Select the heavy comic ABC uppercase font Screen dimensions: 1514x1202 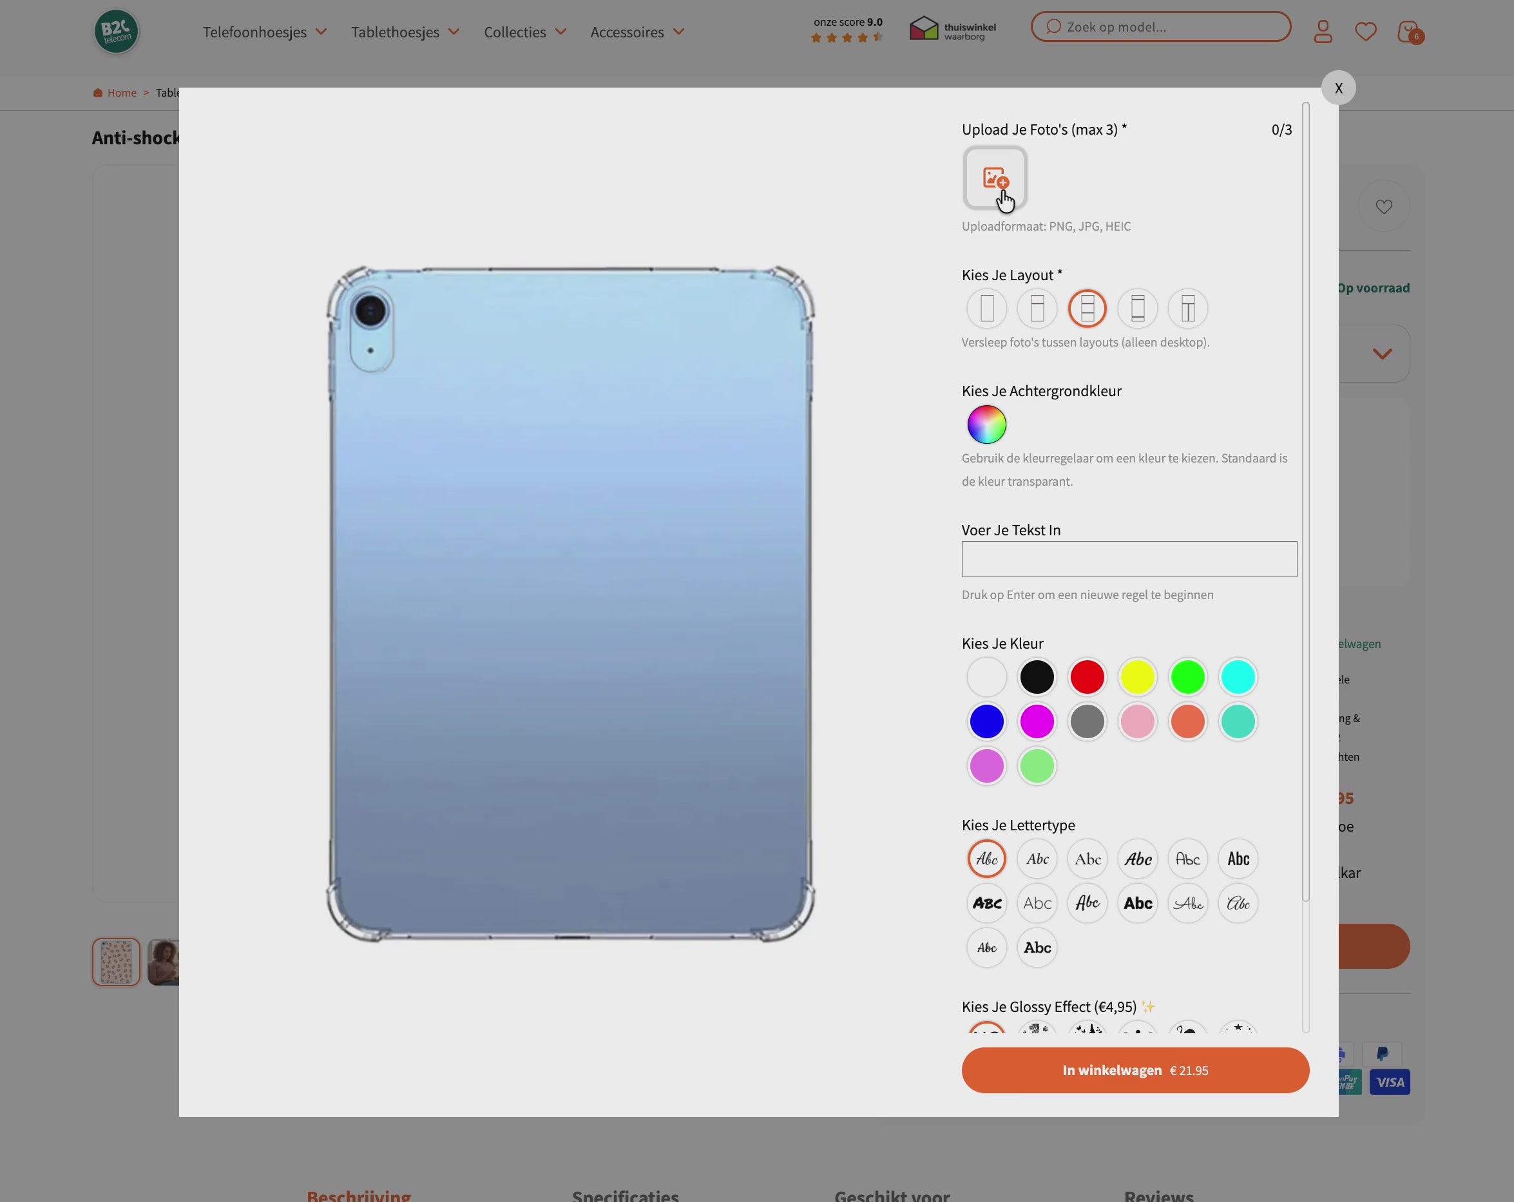tap(986, 903)
